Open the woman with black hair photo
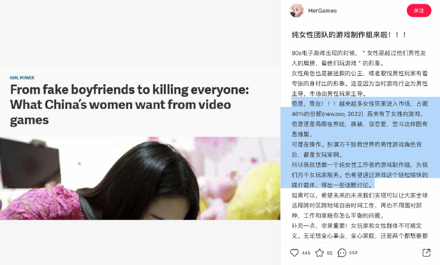The image size is (440, 265). pyautogui.click(x=140, y=178)
